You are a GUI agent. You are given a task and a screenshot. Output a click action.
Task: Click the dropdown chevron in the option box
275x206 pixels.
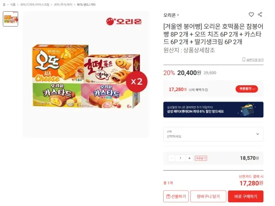coord(257,134)
